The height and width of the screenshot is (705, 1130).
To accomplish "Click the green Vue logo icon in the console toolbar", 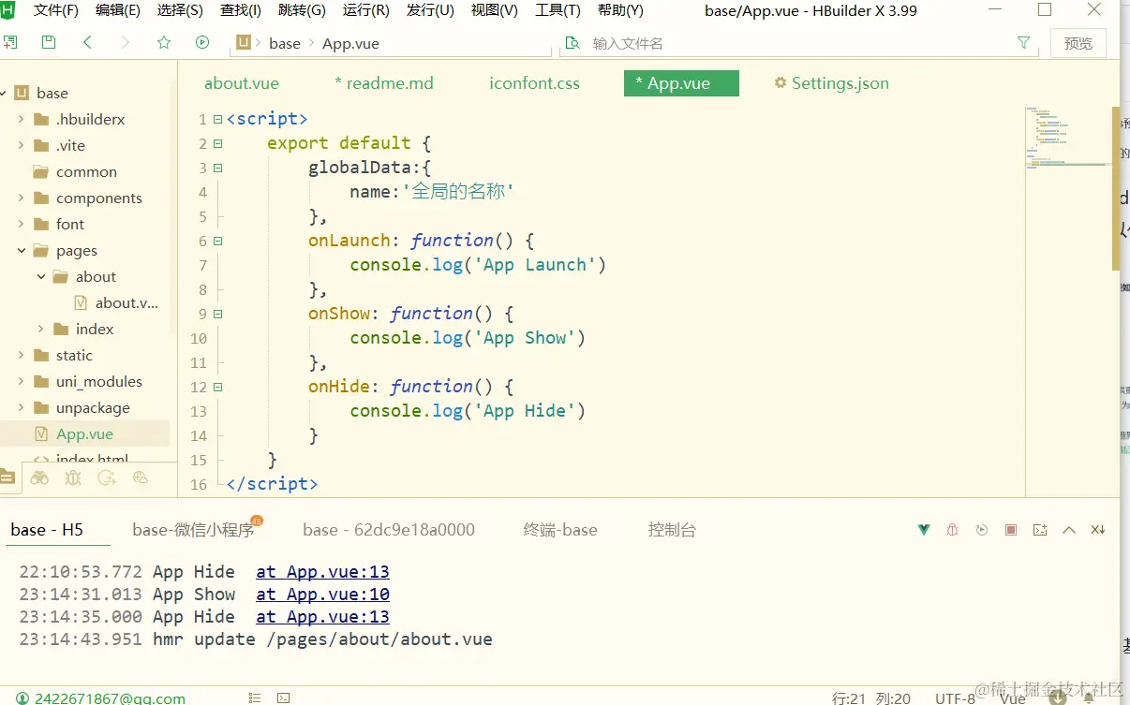I will pos(924,530).
